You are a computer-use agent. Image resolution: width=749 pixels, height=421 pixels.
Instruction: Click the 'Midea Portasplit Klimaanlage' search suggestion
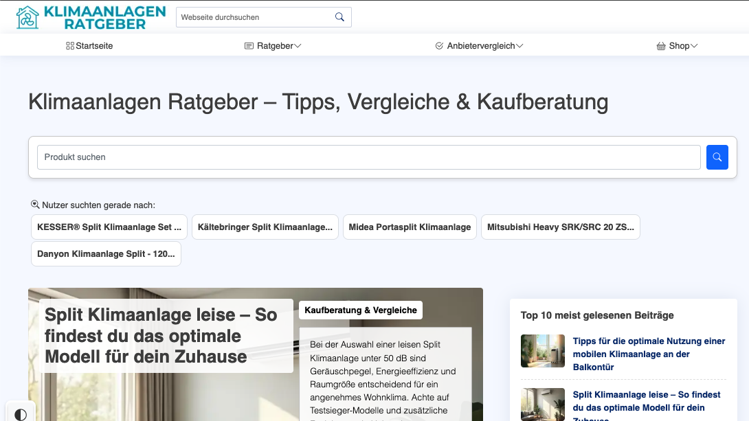410,227
